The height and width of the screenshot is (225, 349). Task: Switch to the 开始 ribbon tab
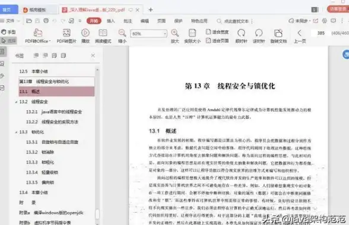point(94,21)
